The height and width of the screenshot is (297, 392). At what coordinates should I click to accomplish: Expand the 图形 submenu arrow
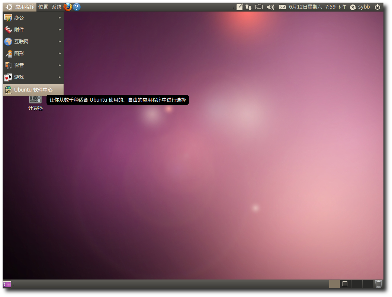[x=60, y=53]
